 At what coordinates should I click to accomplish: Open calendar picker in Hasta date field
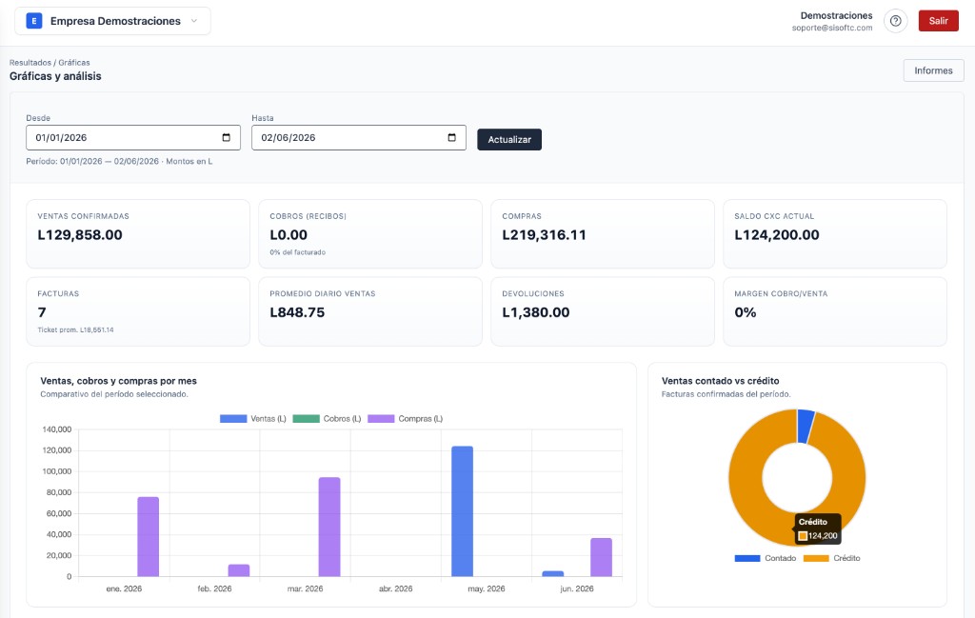coord(452,137)
